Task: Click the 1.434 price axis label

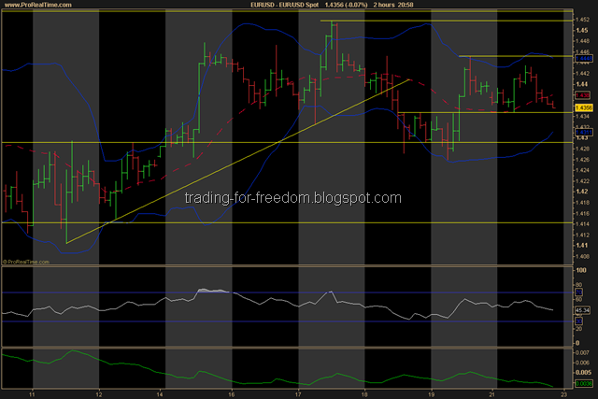Action: pos(583,117)
